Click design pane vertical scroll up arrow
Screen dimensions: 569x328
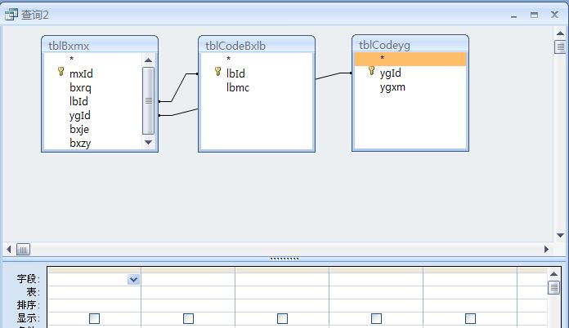560,33
